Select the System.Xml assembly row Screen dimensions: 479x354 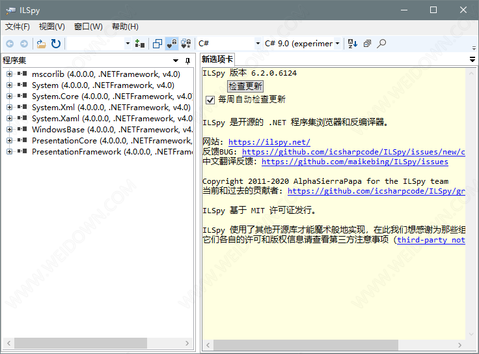111,107
